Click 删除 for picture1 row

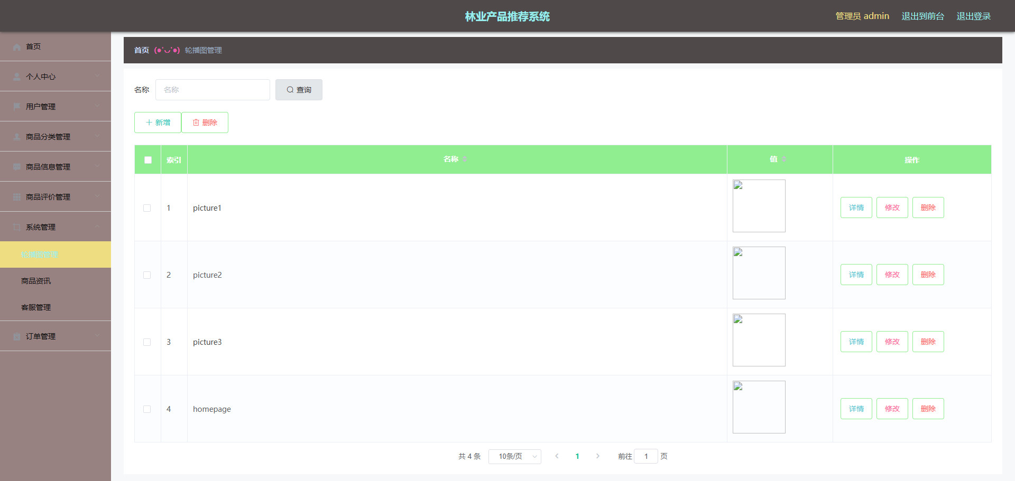pyautogui.click(x=928, y=208)
